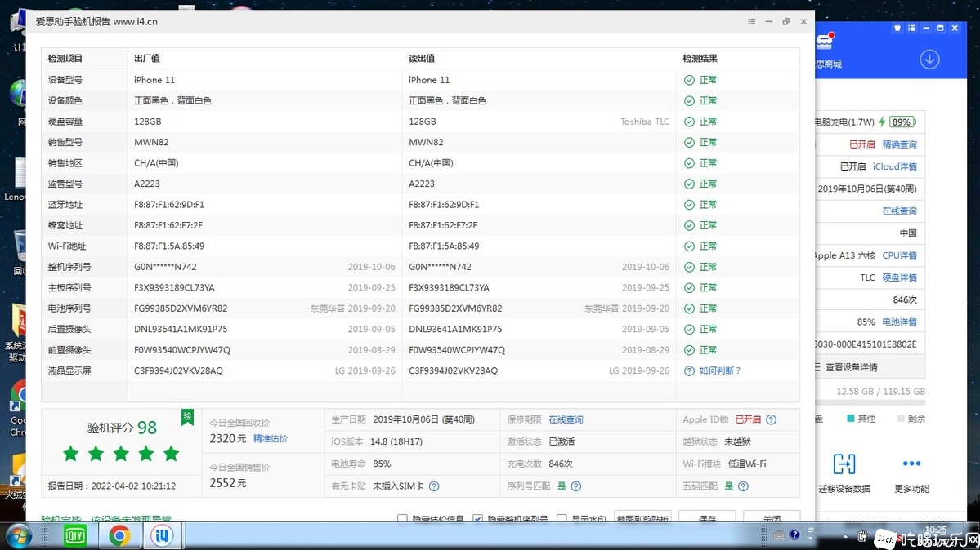Click the green checkmark in 前置摄像头 row
Screen dimensions: 980x550
coord(689,350)
